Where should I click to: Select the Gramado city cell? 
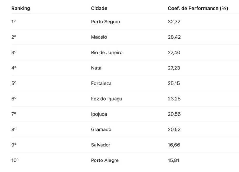point(101,130)
